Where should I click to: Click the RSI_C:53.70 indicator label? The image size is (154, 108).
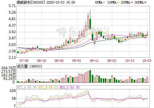coord(70,87)
